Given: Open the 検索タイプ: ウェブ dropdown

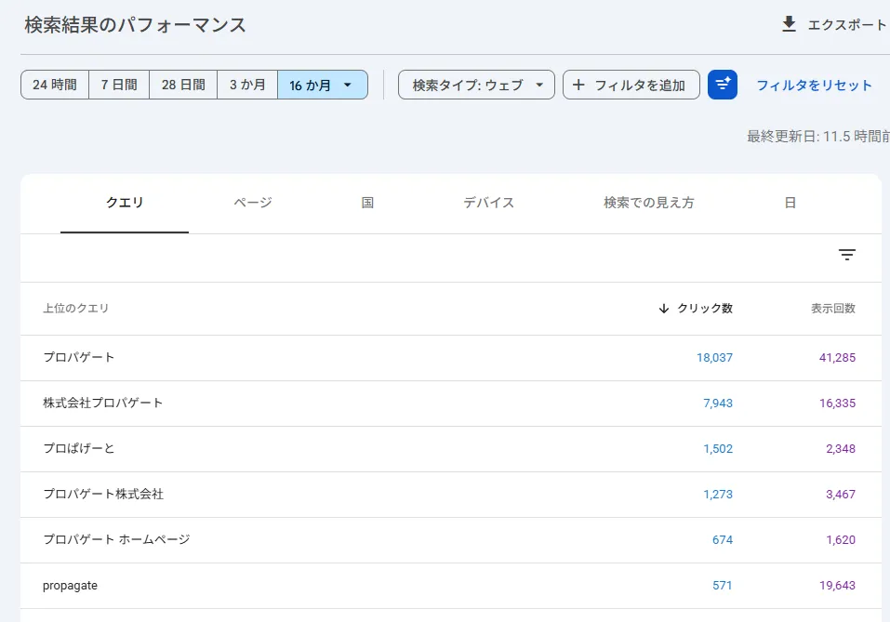Looking at the screenshot, I should 476,85.
